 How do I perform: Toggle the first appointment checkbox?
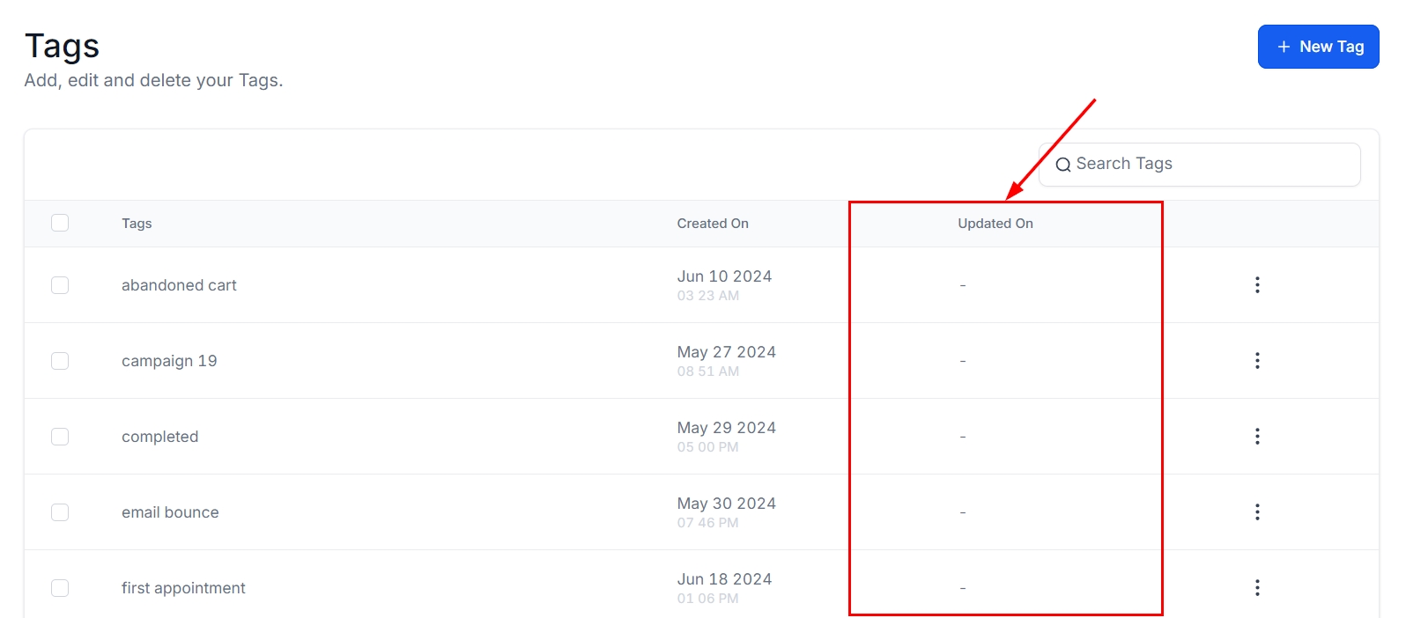[x=60, y=588]
